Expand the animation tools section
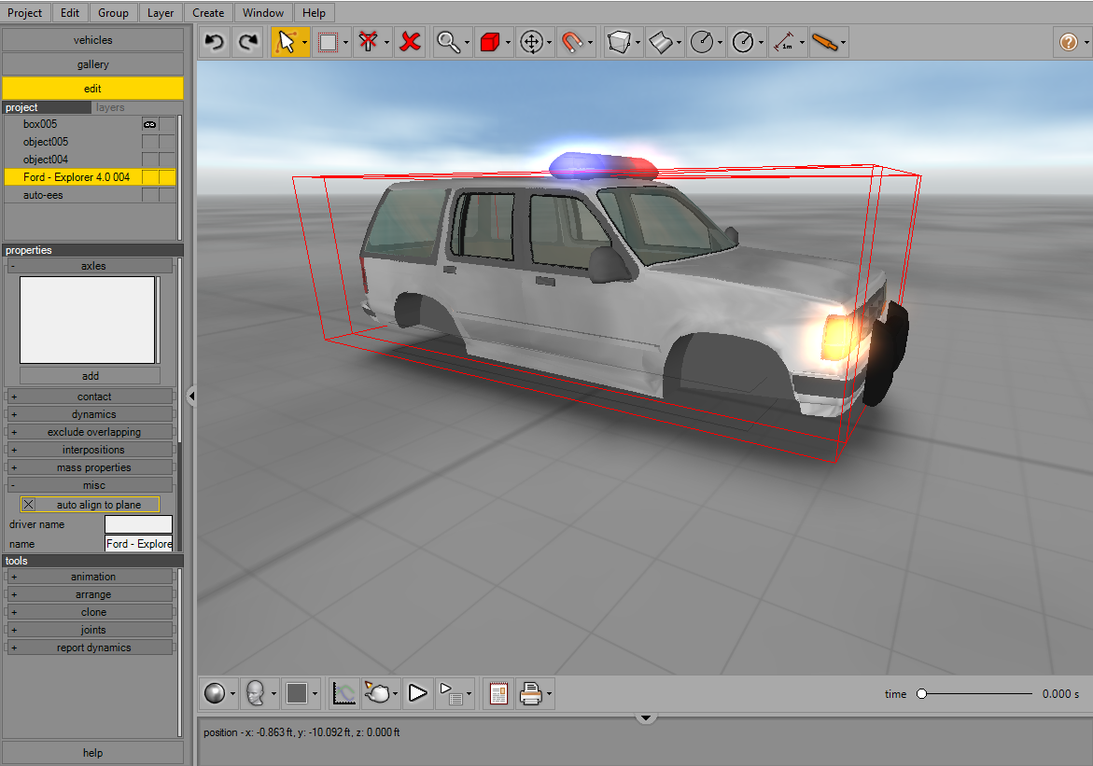This screenshot has height=766, width=1093. tap(90, 578)
